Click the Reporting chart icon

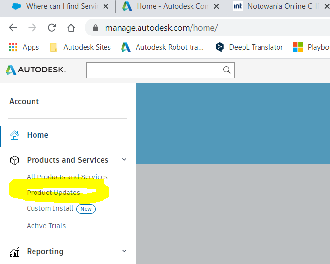tap(15, 252)
